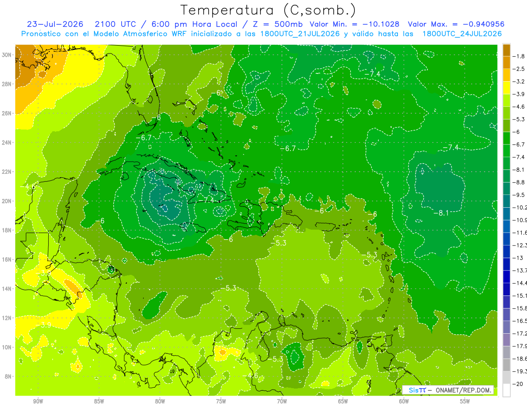
Task: Click the '65W' longitude axis label
Action: (x=343, y=402)
